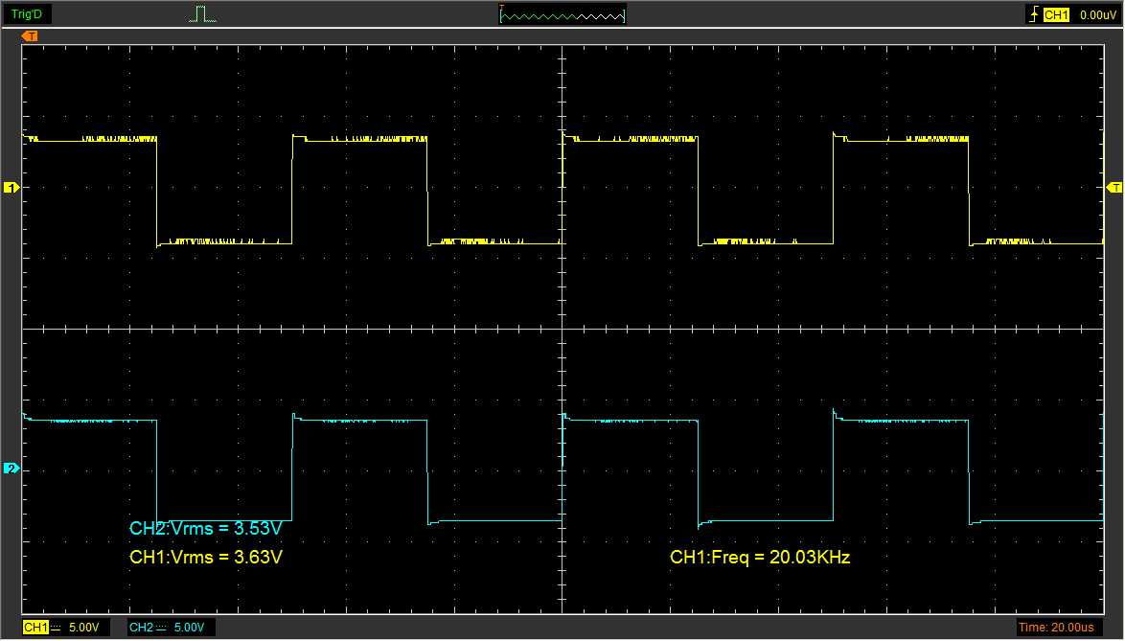Click the CH2:Vrms = 3.53V measurement
Screen dimensions: 1125x641
click(x=206, y=529)
